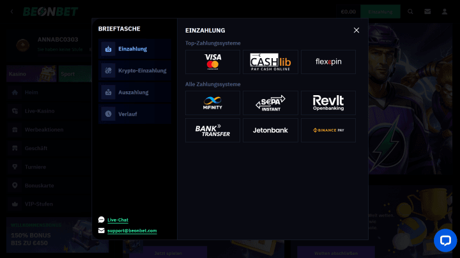The image size is (460, 258).
Task: Open Turniere in sidebar
Action: 49,167
